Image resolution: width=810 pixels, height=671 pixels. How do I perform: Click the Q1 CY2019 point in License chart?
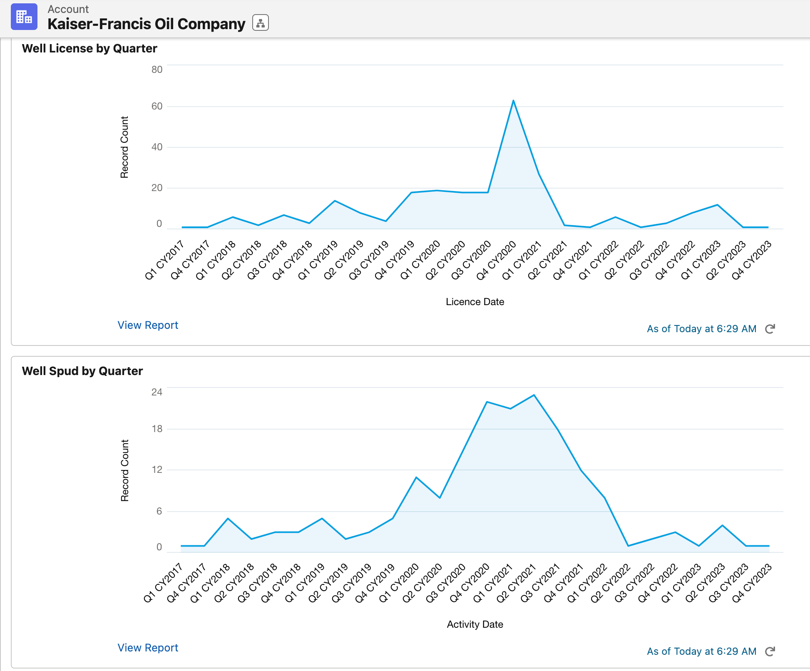[x=335, y=201]
